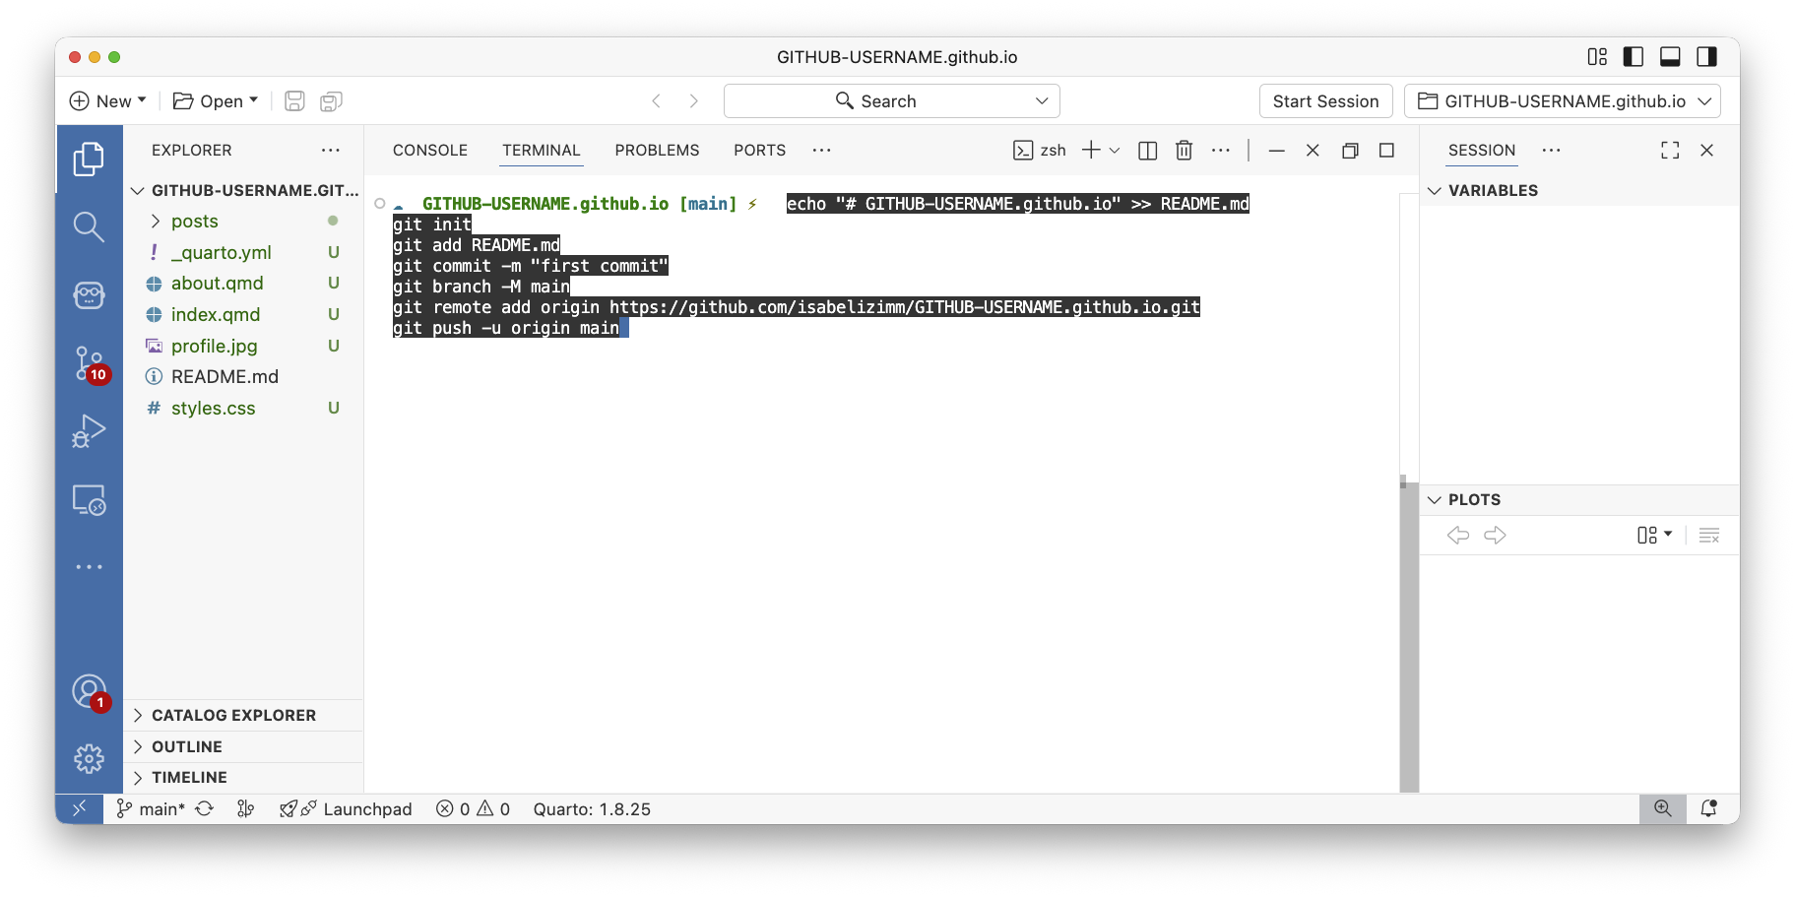The height and width of the screenshot is (897, 1795).
Task: Kill terminal with trash icon
Action: 1184,151
